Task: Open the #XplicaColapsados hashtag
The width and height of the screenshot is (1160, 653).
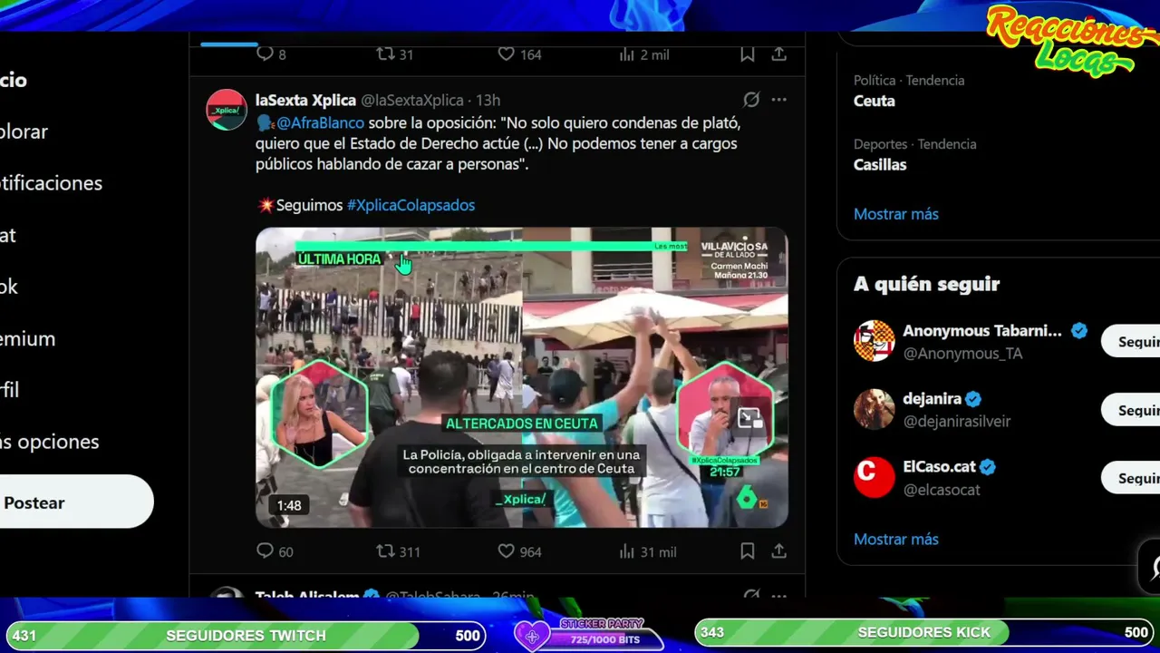Action: (411, 205)
